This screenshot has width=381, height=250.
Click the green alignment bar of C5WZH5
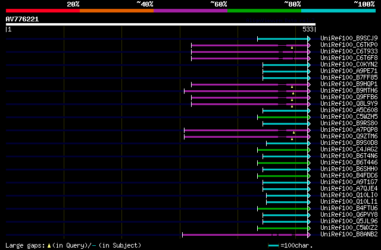coord(284,118)
